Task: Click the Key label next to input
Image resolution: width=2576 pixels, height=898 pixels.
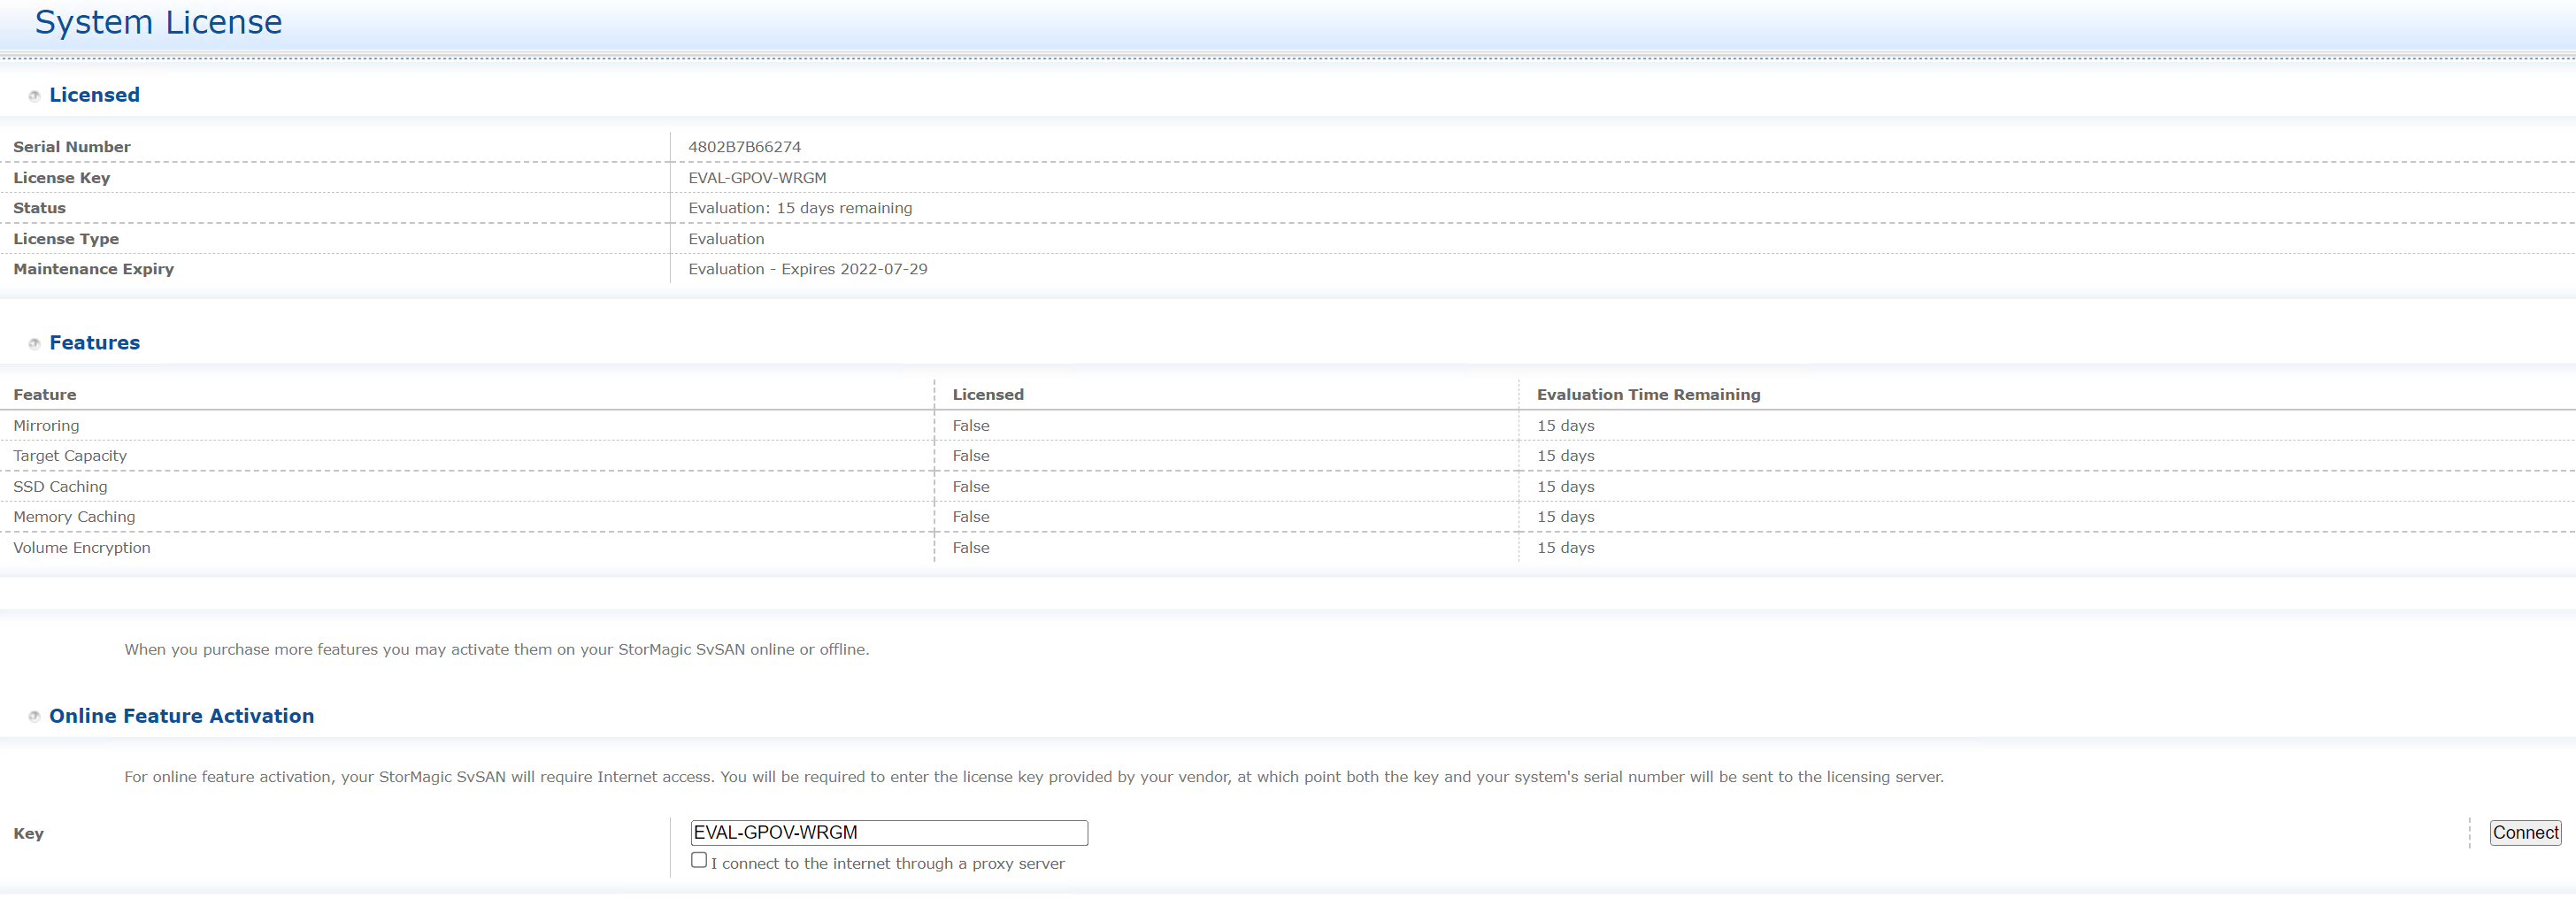Action: pyautogui.click(x=28, y=834)
